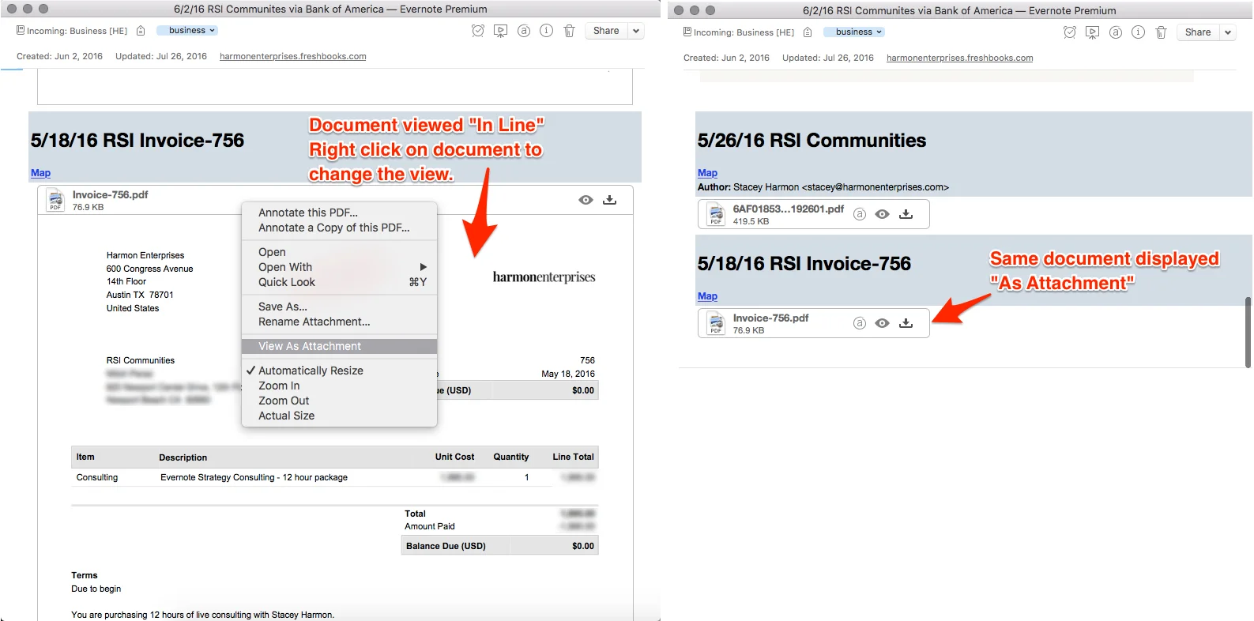Download inline Invoice-756.pdf in left window

(609, 200)
